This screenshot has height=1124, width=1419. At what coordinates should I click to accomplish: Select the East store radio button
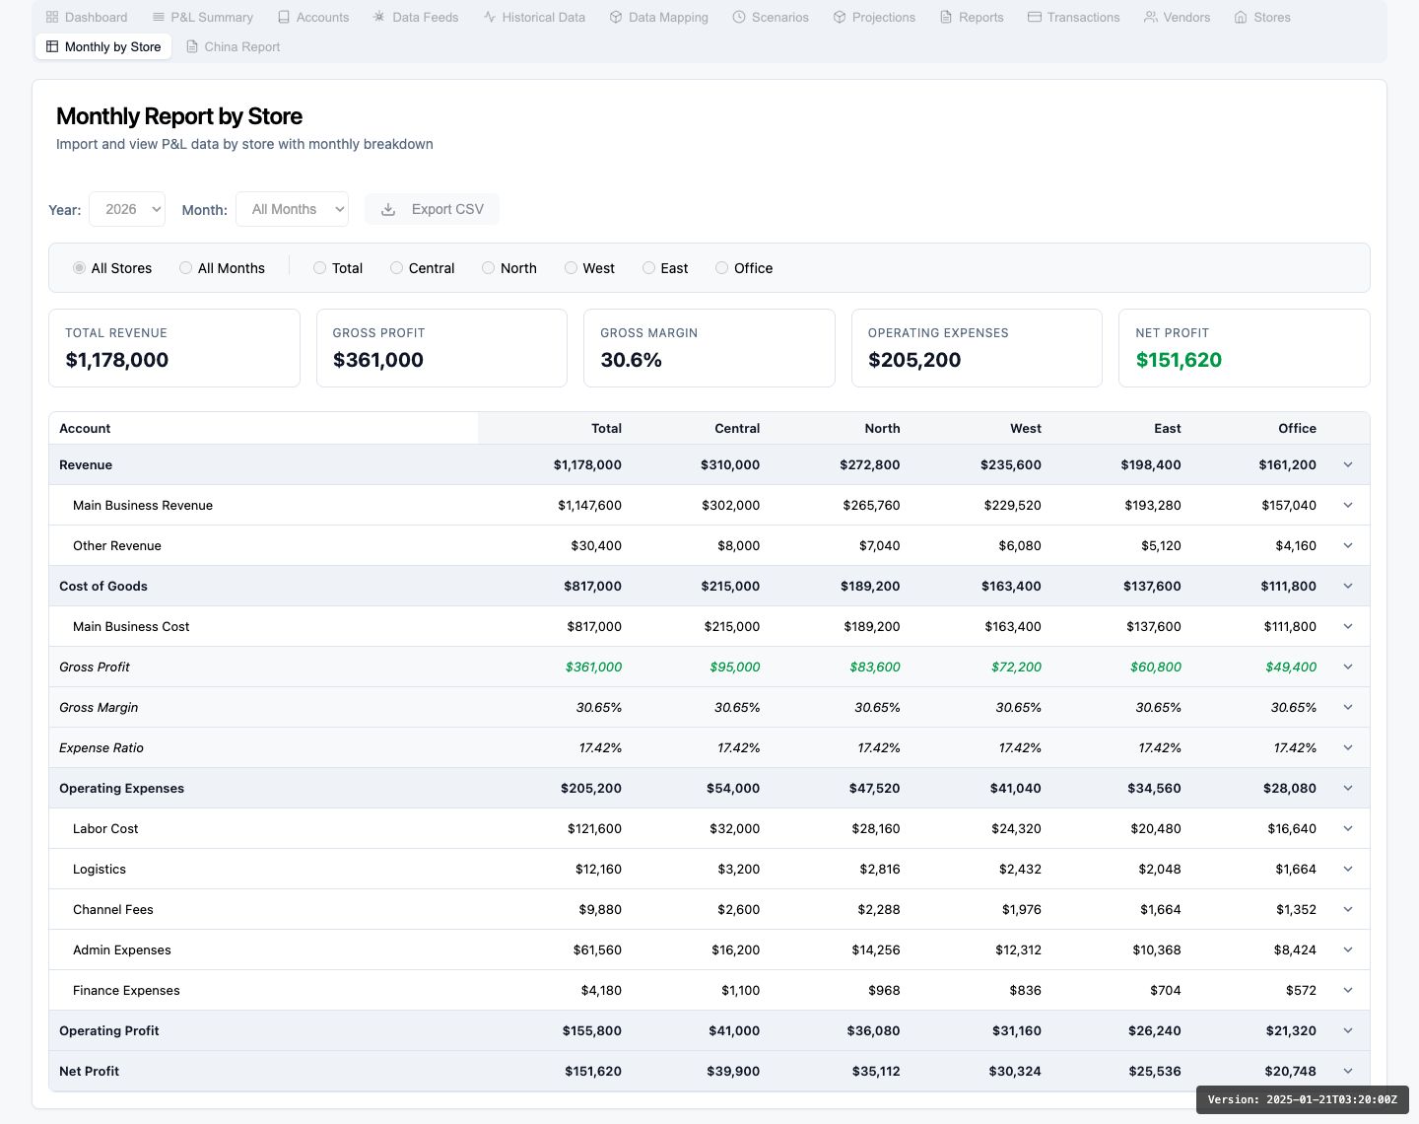[x=648, y=268]
